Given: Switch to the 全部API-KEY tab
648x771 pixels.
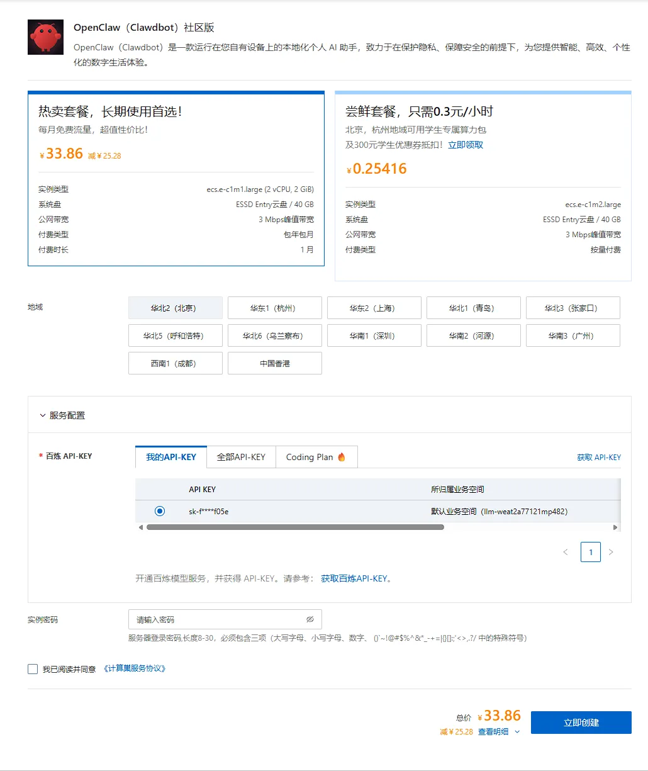Looking at the screenshot, I should 241,457.
